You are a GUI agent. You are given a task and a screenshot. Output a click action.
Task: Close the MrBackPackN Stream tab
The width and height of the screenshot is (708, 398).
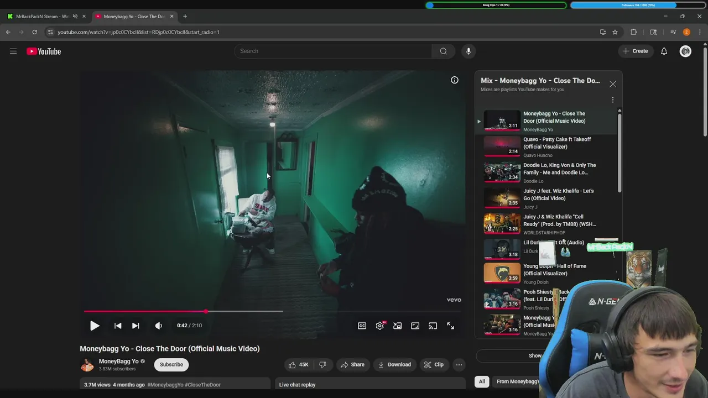[x=84, y=17]
